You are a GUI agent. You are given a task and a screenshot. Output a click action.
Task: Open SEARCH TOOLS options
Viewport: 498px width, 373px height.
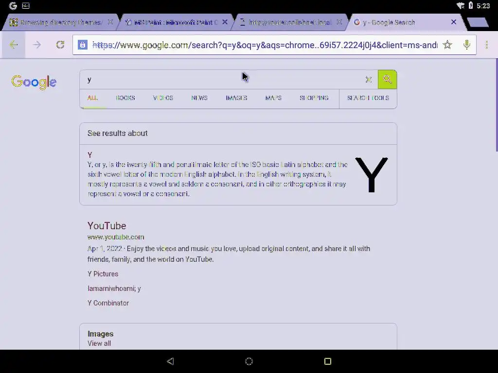(x=368, y=98)
